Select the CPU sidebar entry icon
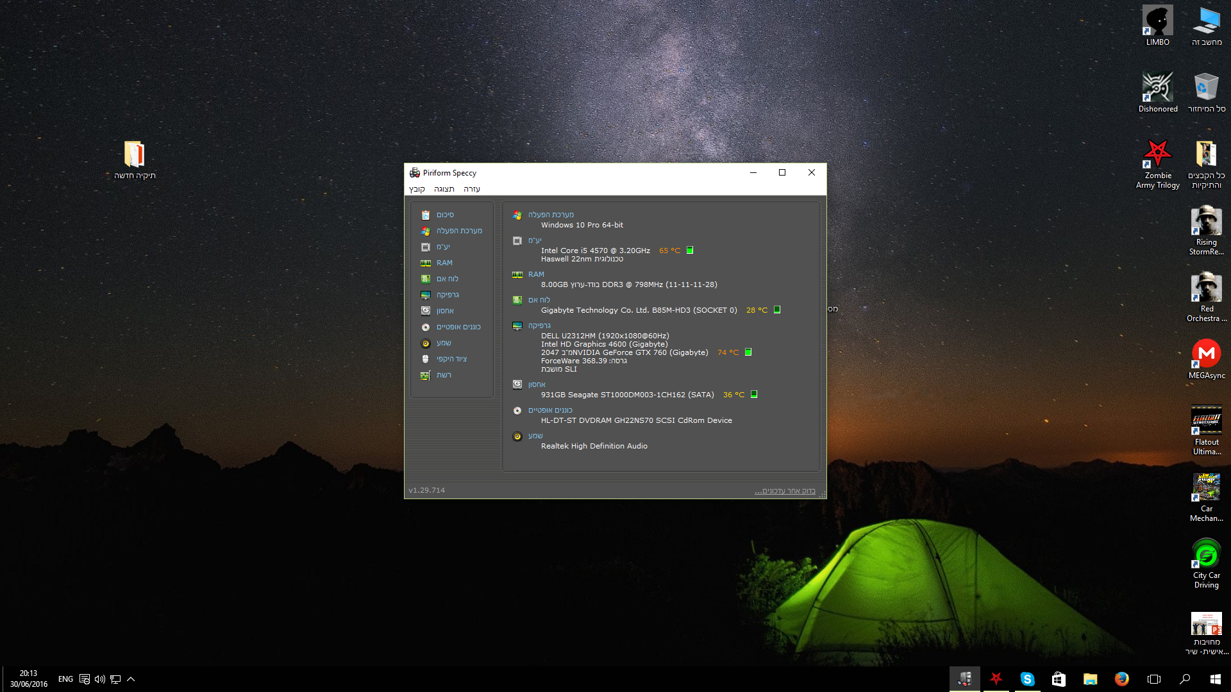This screenshot has height=692, width=1231. click(x=426, y=247)
